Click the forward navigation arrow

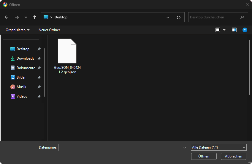[17, 17]
